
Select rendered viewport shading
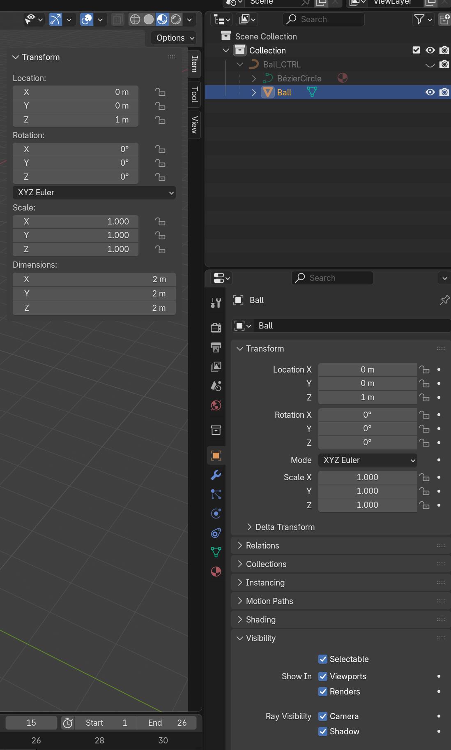point(176,19)
